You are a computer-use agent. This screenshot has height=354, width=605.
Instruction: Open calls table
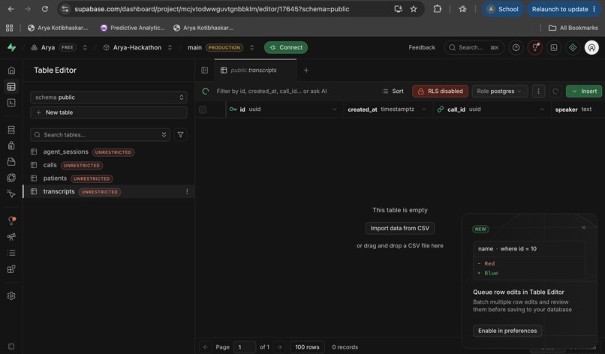click(50, 165)
